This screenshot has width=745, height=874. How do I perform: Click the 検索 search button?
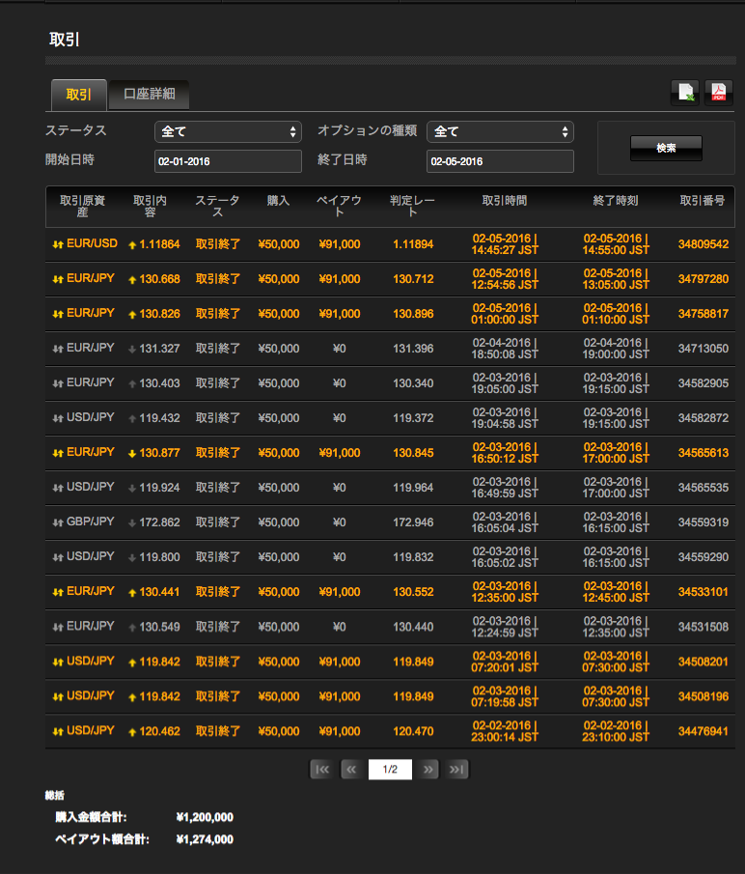[666, 148]
